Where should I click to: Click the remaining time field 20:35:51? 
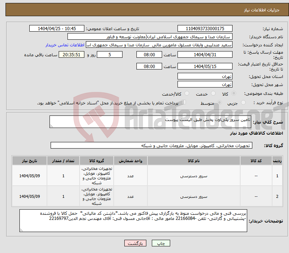click(x=72, y=54)
